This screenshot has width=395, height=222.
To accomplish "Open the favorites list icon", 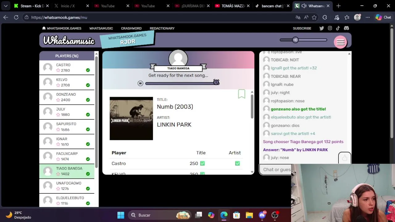I will pyautogui.click(x=347, y=17).
